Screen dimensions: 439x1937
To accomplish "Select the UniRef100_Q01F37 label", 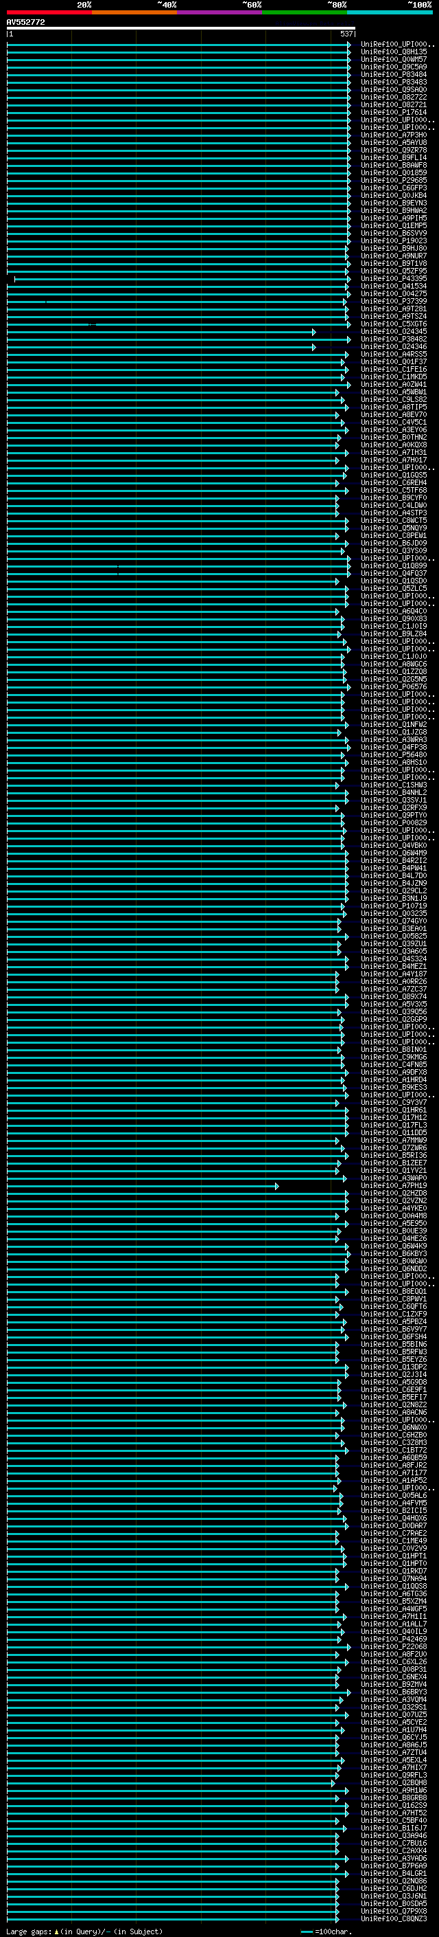I will 393,361.
